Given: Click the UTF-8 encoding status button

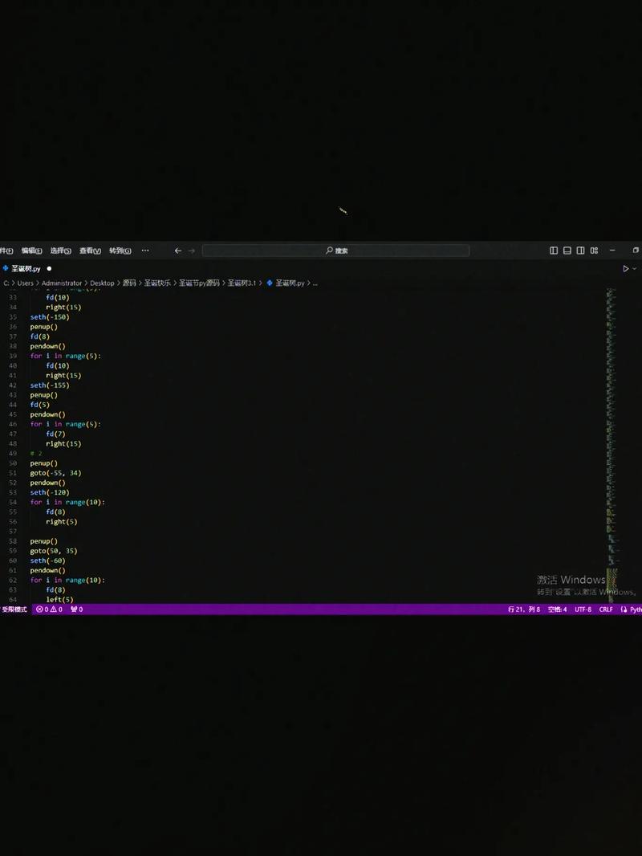Looking at the screenshot, I should pos(583,609).
